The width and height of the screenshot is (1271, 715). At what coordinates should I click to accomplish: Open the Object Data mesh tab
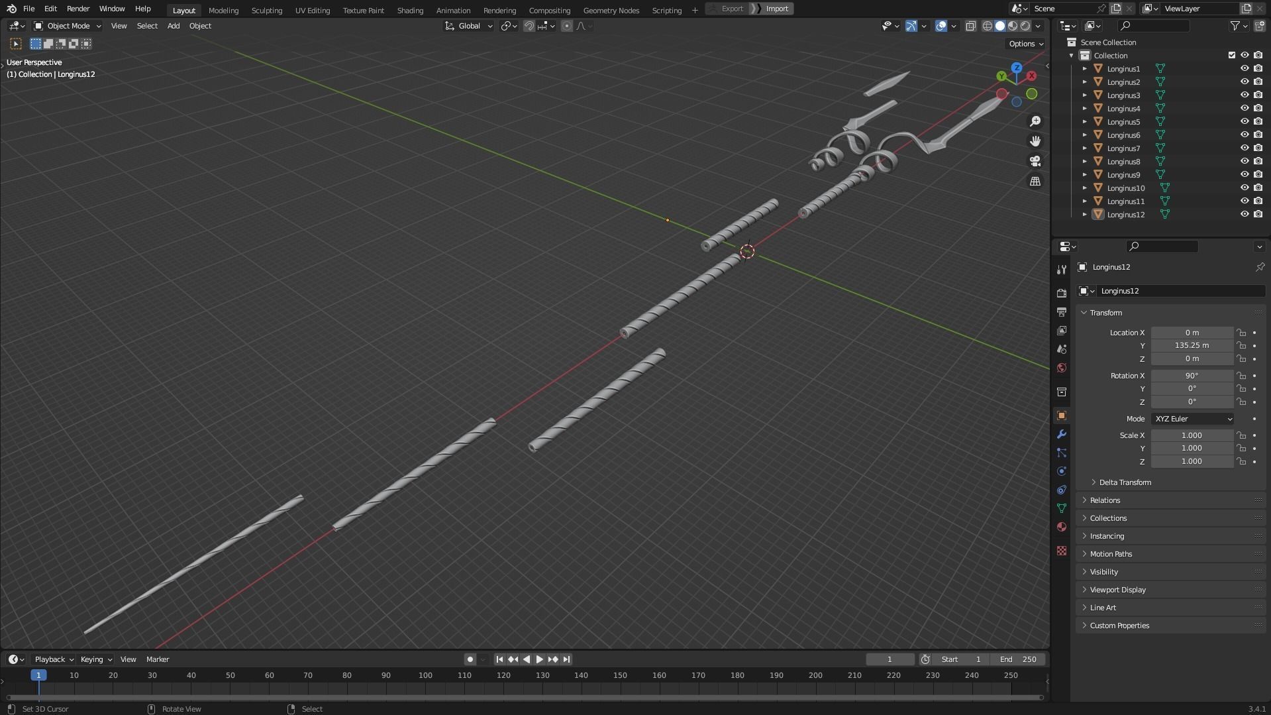(1062, 508)
